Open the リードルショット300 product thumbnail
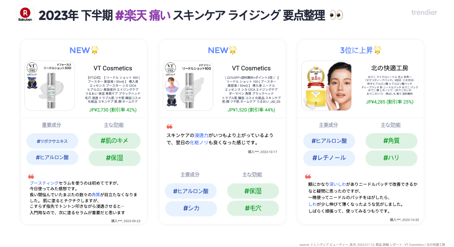Image resolution: width=454 pixels, height=247 pixels. pos(50,86)
